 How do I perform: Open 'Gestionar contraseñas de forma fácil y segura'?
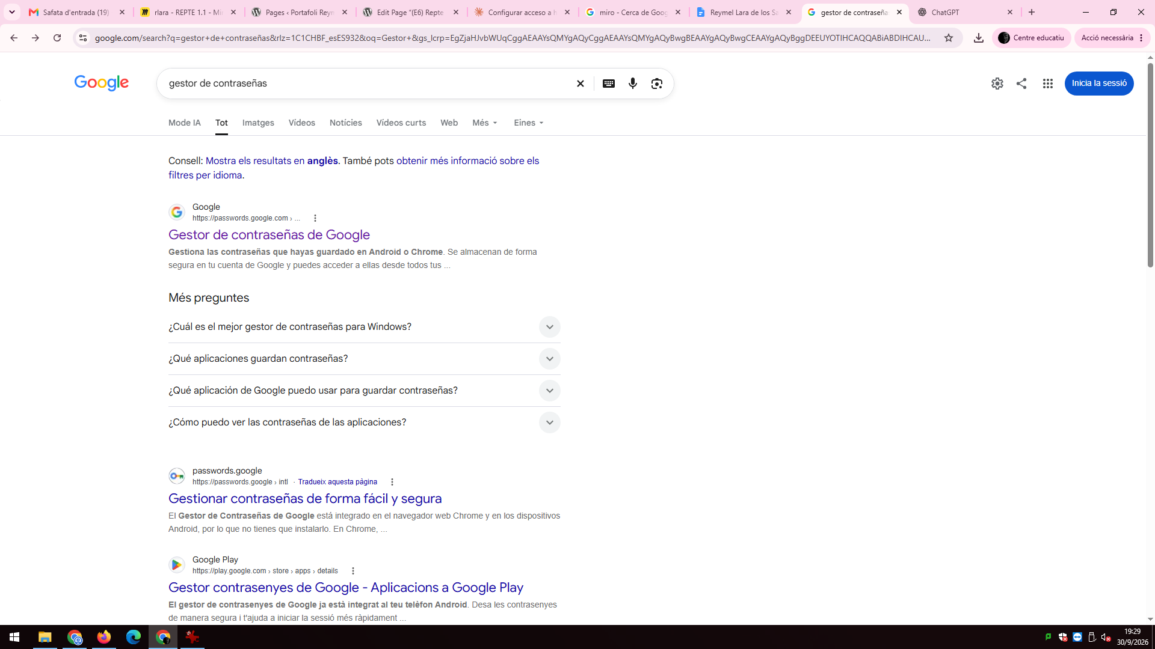[x=305, y=499]
